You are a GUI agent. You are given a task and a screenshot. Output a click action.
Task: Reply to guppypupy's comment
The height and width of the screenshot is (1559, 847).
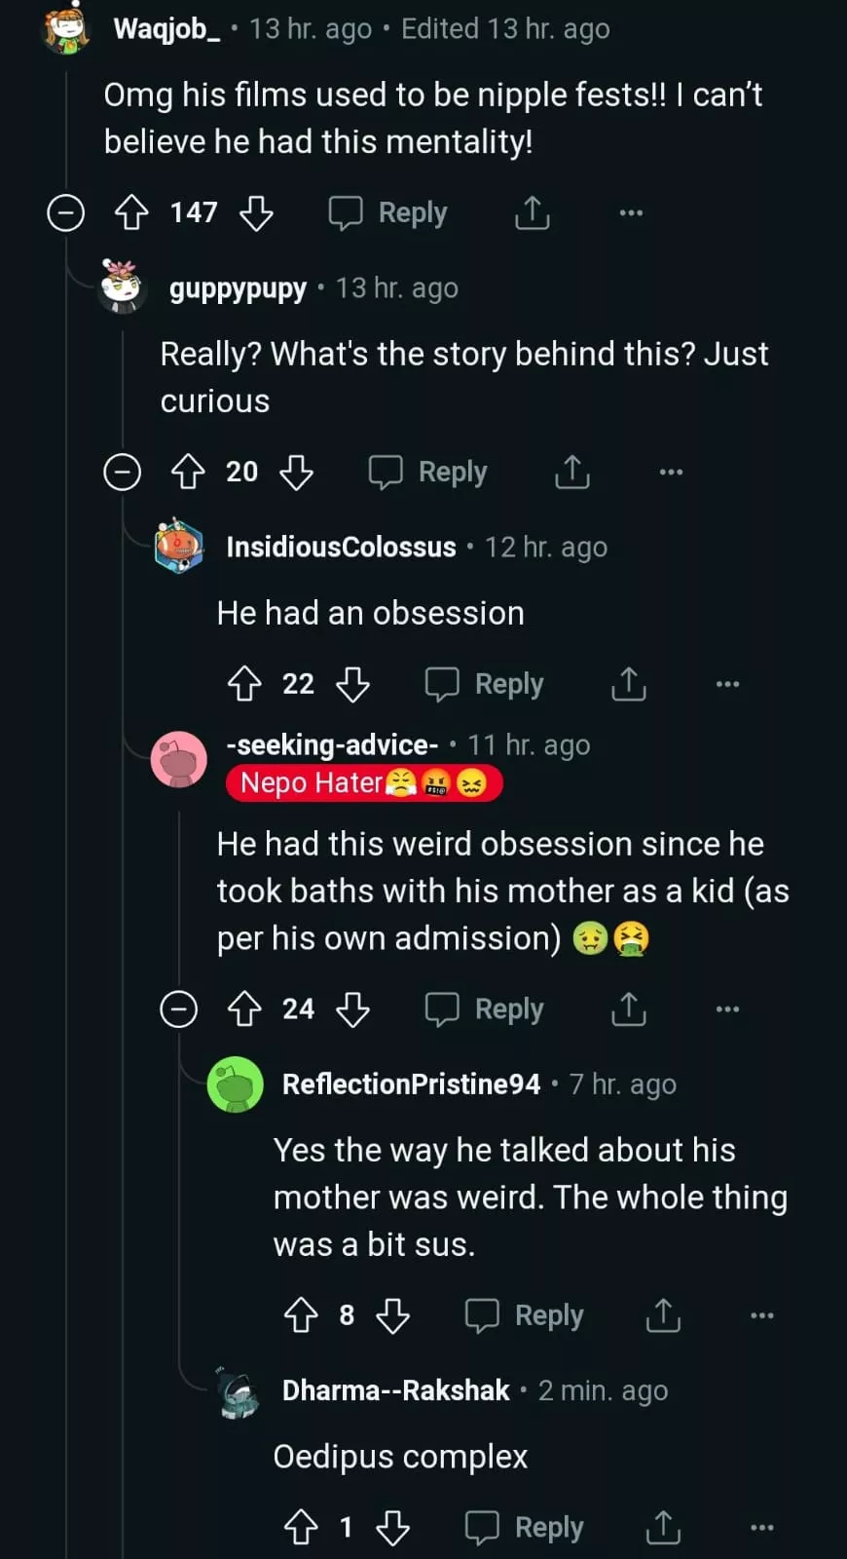click(x=428, y=473)
